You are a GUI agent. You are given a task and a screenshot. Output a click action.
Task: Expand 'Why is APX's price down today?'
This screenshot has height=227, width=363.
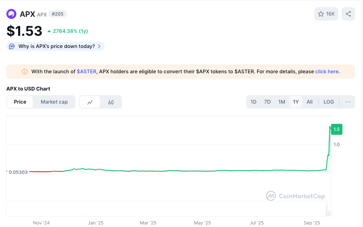coord(57,46)
